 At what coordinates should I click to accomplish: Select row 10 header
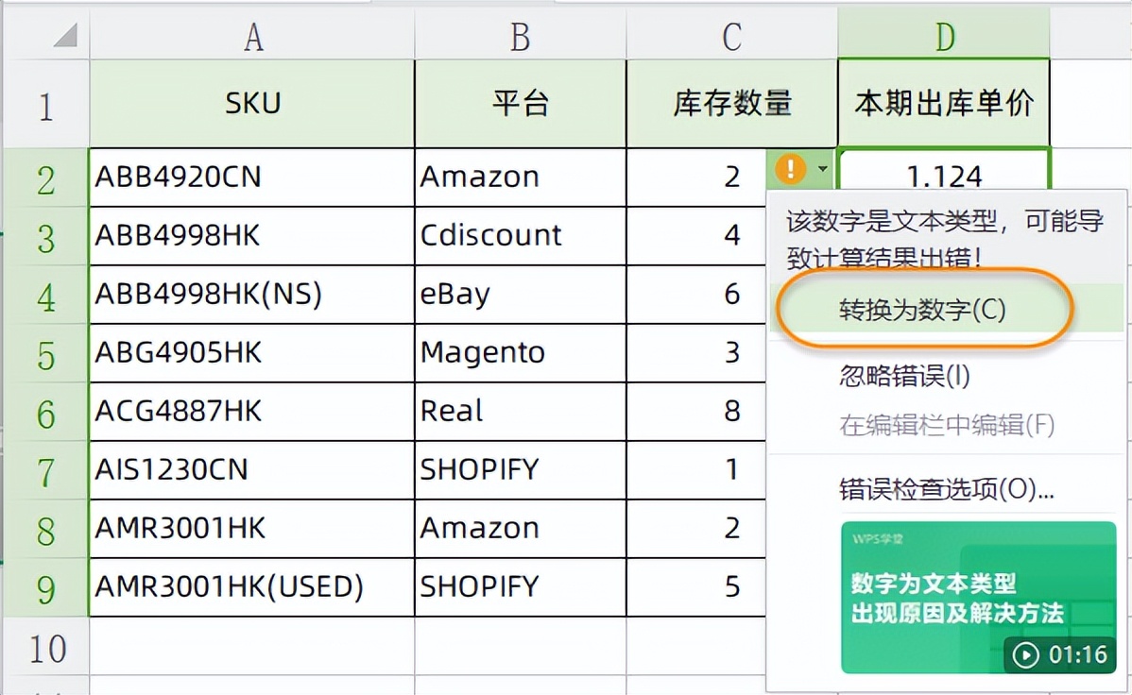click(45, 647)
